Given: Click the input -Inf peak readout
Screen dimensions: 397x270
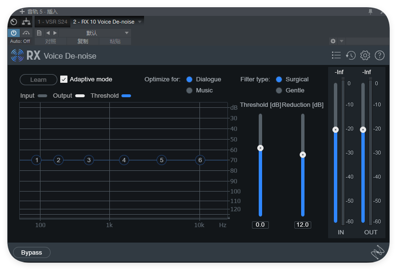Looking at the screenshot, I should (339, 72).
